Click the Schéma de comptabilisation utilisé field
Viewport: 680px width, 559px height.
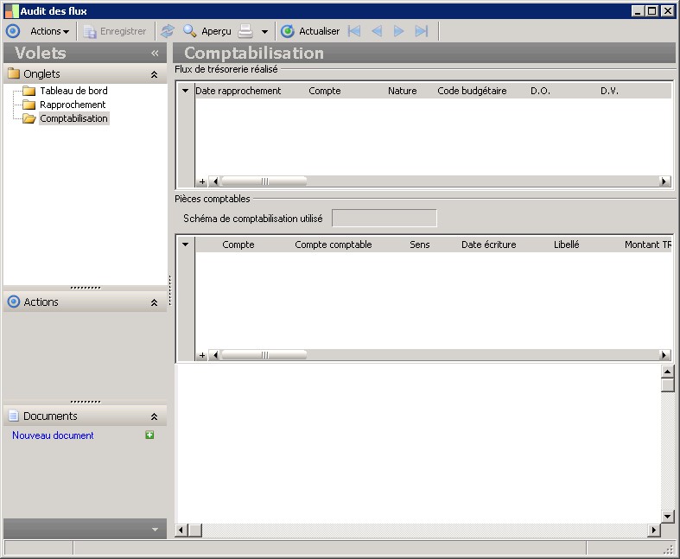tap(384, 219)
